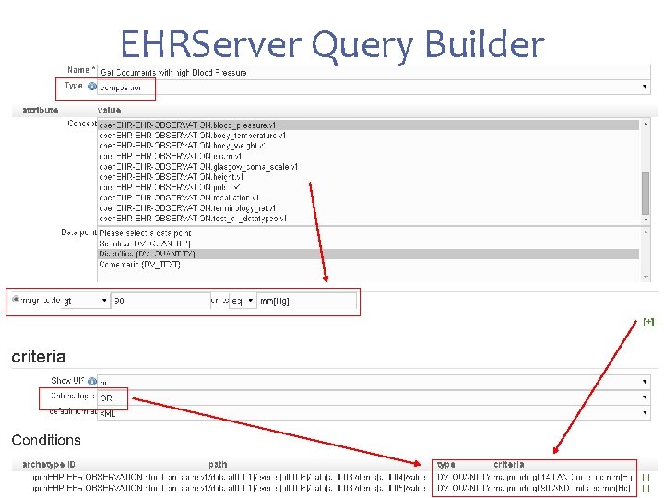Select the magnitude radio button

pos(16,300)
